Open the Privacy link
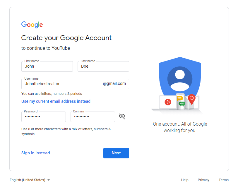Image resolution: width=238 pixels, height=190 pixels. click(203, 180)
